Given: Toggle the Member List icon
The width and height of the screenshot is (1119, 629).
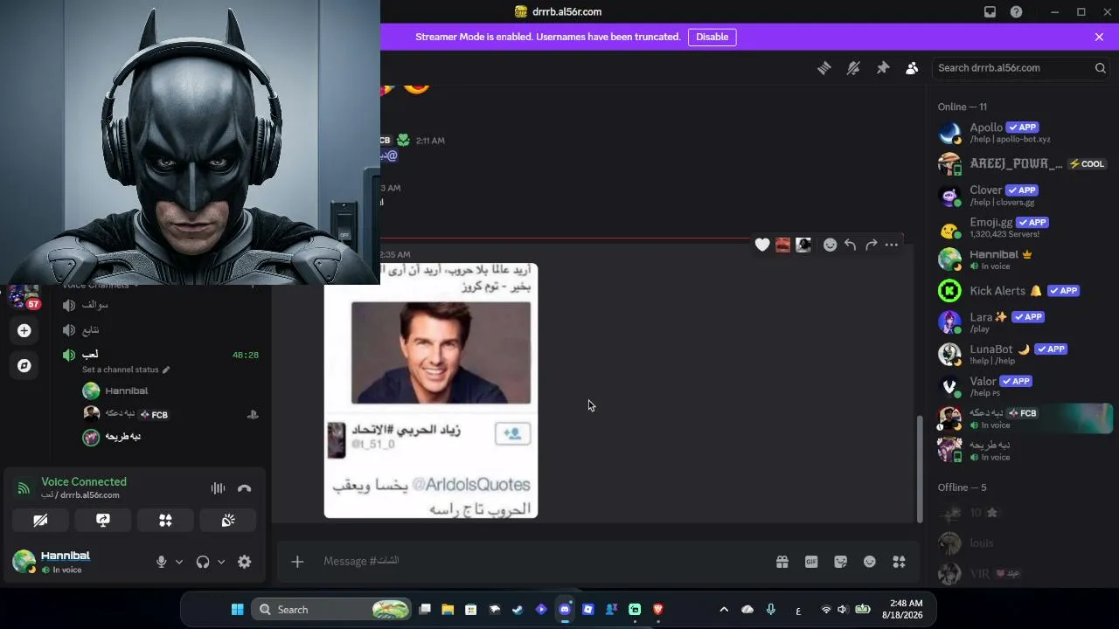Looking at the screenshot, I should [x=912, y=68].
